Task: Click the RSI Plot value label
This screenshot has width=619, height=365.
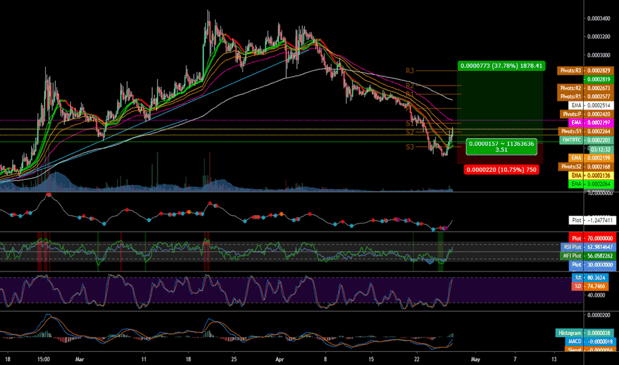Action: pos(588,247)
